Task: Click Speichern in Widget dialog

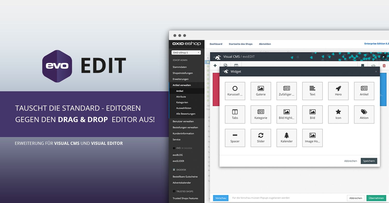Action: [369, 161]
